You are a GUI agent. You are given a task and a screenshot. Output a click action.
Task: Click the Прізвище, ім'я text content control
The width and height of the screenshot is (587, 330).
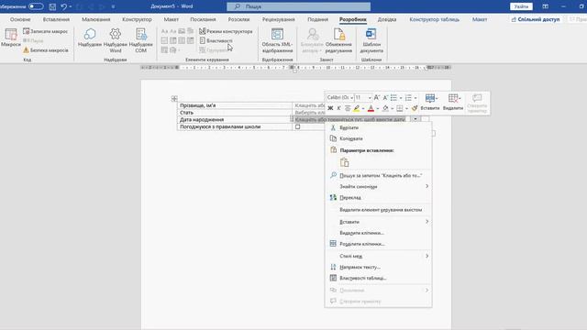pyautogui.click(x=309, y=105)
